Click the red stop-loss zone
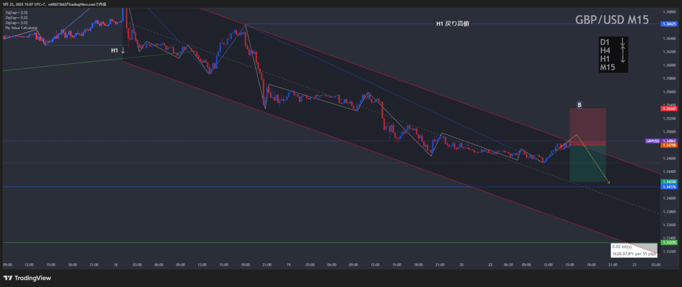 (x=587, y=125)
